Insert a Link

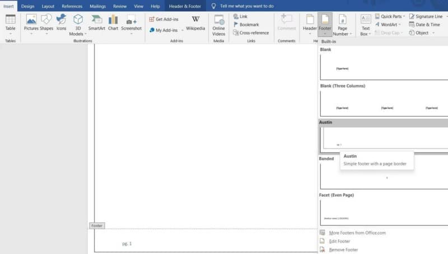pos(240,16)
